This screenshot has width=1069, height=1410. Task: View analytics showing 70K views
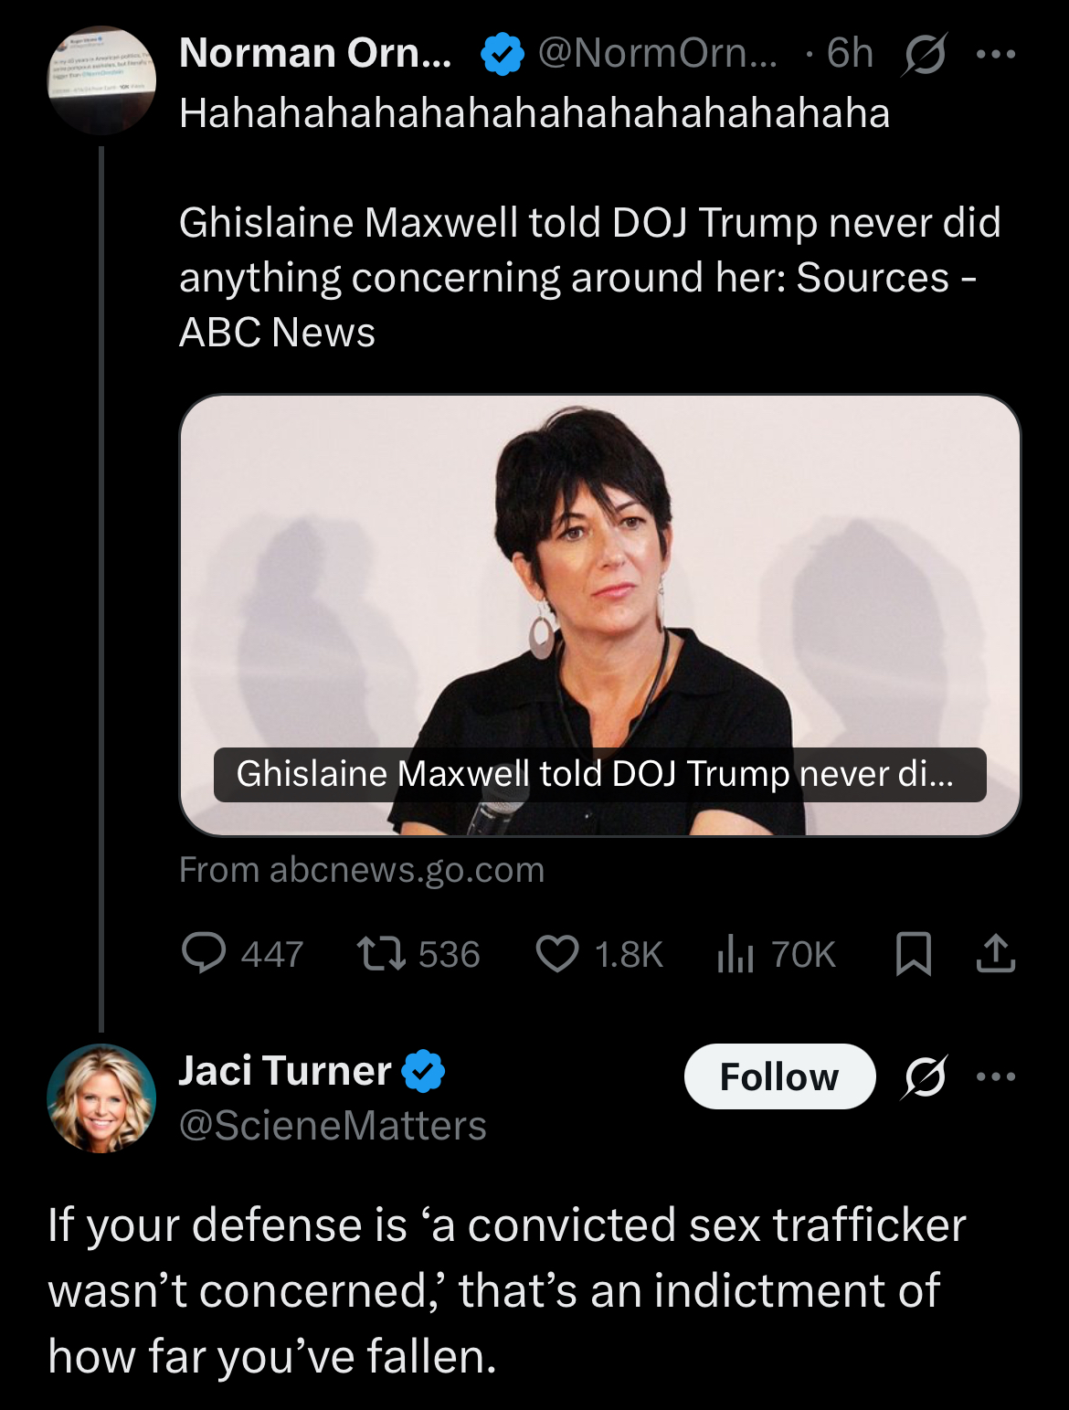click(x=776, y=954)
